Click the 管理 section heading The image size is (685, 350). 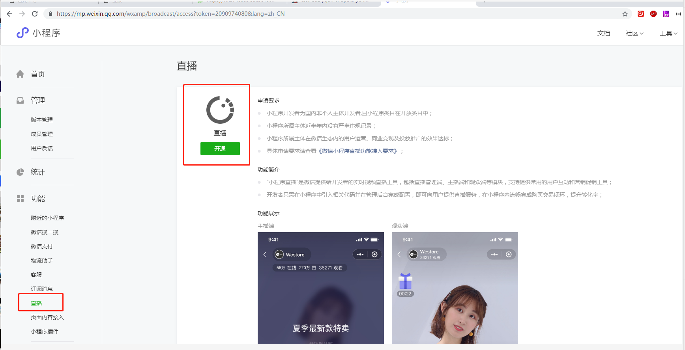38,101
